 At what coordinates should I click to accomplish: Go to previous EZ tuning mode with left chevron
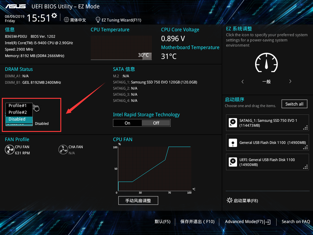(x=243, y=81)
